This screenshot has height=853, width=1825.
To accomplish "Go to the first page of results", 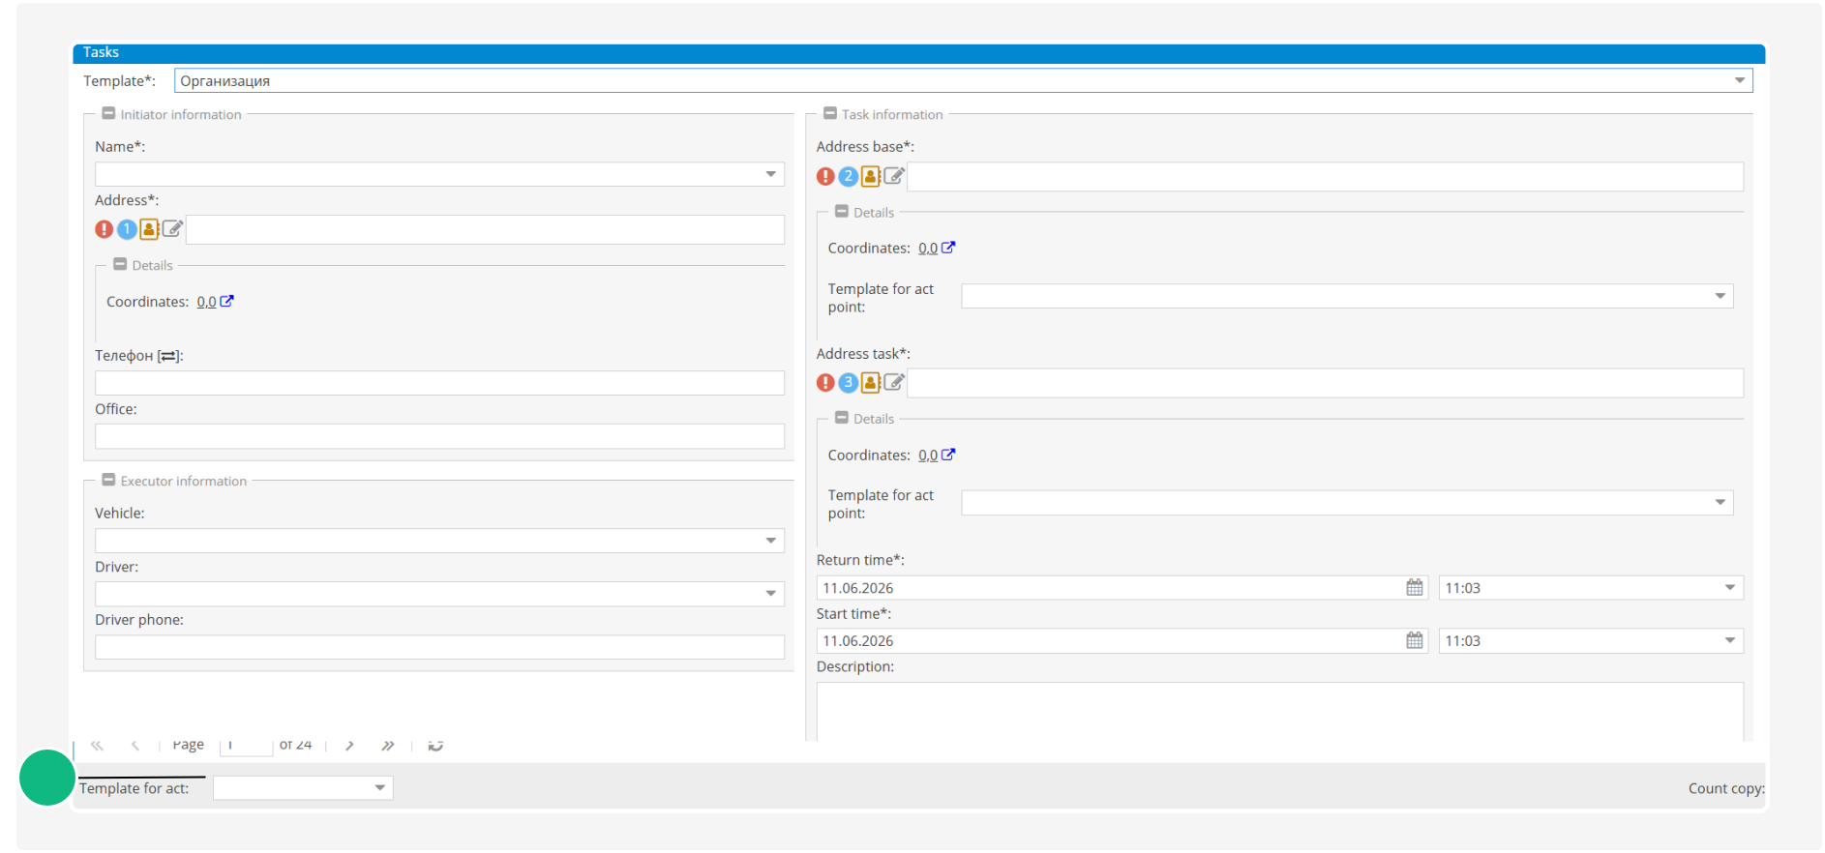I will pos(97,746).
